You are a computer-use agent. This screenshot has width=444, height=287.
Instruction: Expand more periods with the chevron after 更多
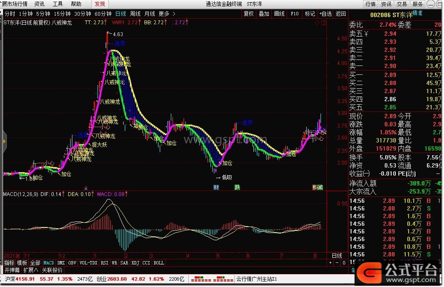[x=174, y=14]
